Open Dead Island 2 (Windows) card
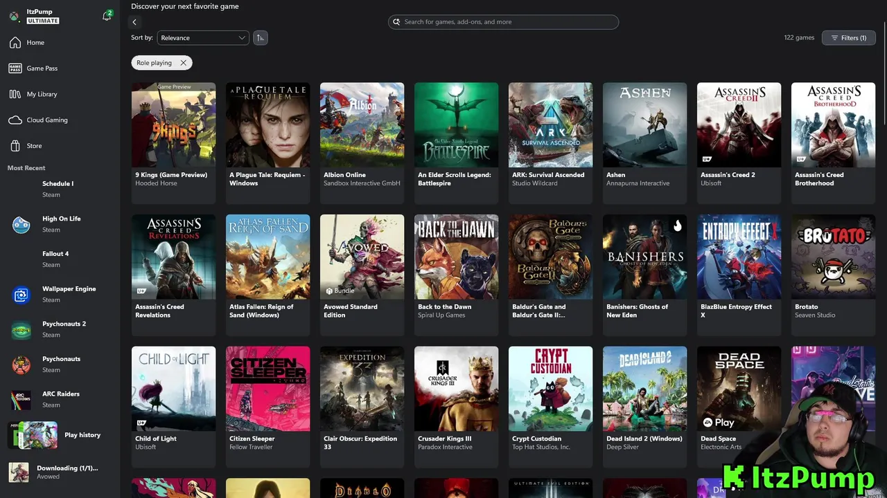The height and width of the screenshot is (498, 887). coord(644,407)
